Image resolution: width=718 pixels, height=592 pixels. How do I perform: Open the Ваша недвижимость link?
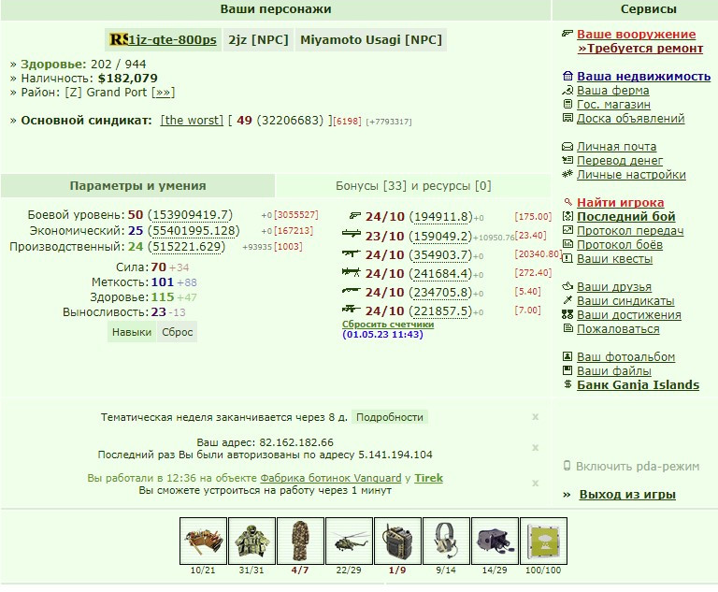point(643,76)
